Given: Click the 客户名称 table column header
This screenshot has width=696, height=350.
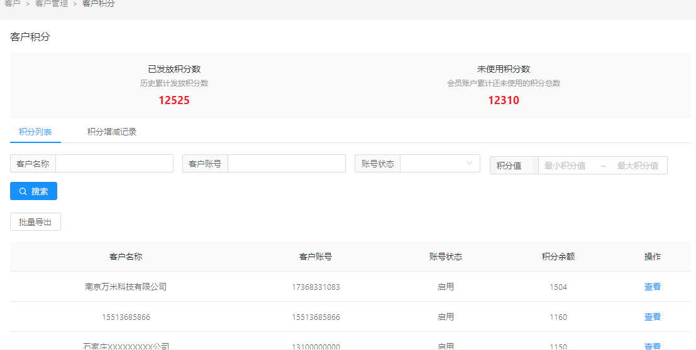Looking at the screenshot, I should pos(126,257).
